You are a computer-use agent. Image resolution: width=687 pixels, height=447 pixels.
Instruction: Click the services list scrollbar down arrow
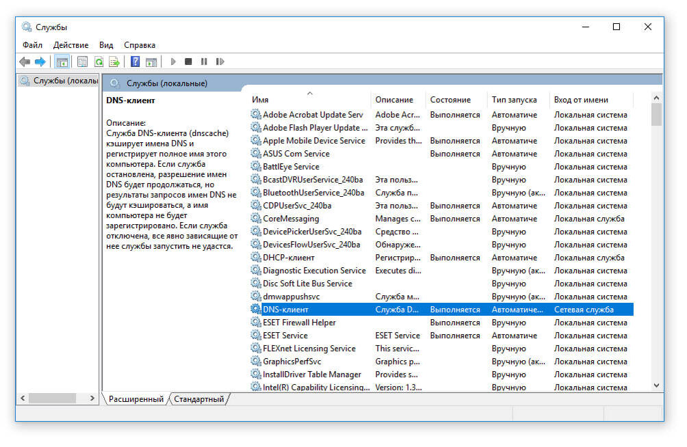pos(656,385)
